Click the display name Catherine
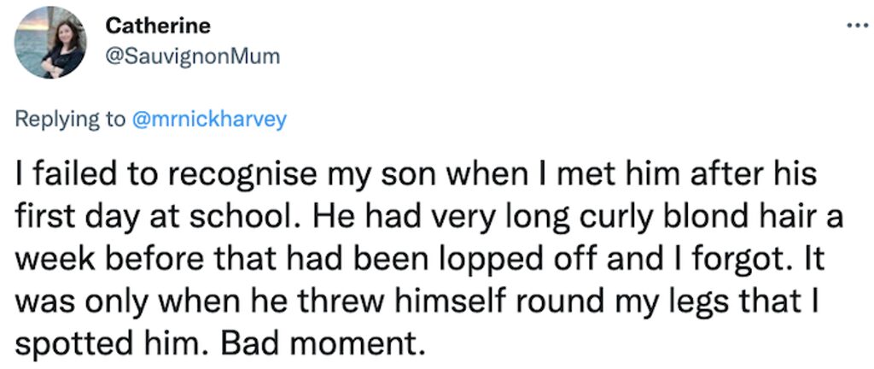The height and width of the screenshot is (369, 874). coord(158,25)
